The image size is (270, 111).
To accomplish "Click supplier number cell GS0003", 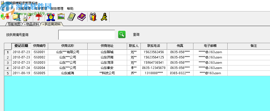I will click(39, 62).
